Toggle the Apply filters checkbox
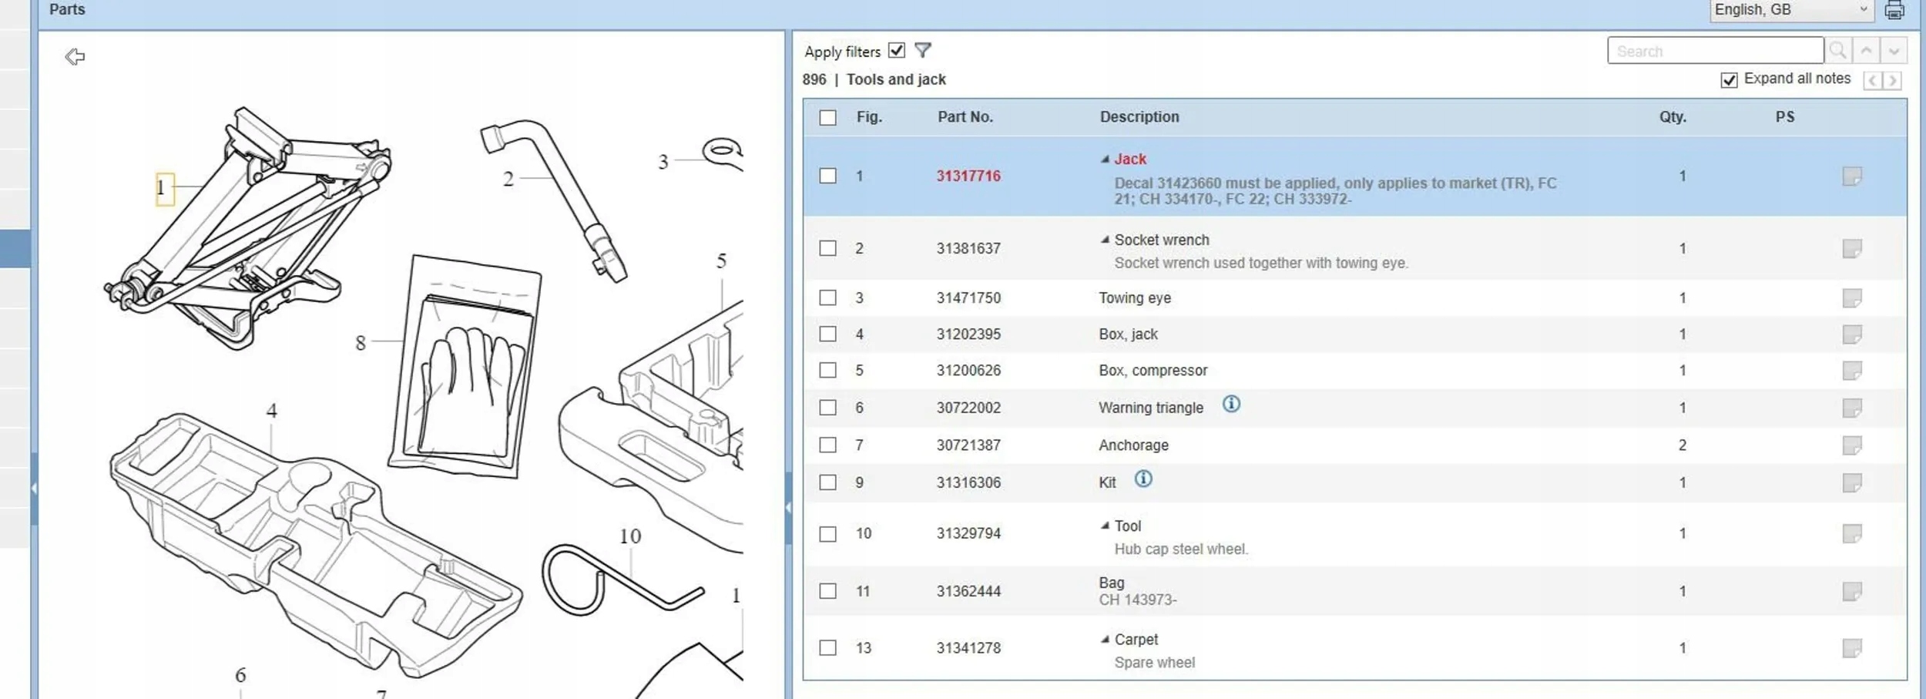 [896, 50]
